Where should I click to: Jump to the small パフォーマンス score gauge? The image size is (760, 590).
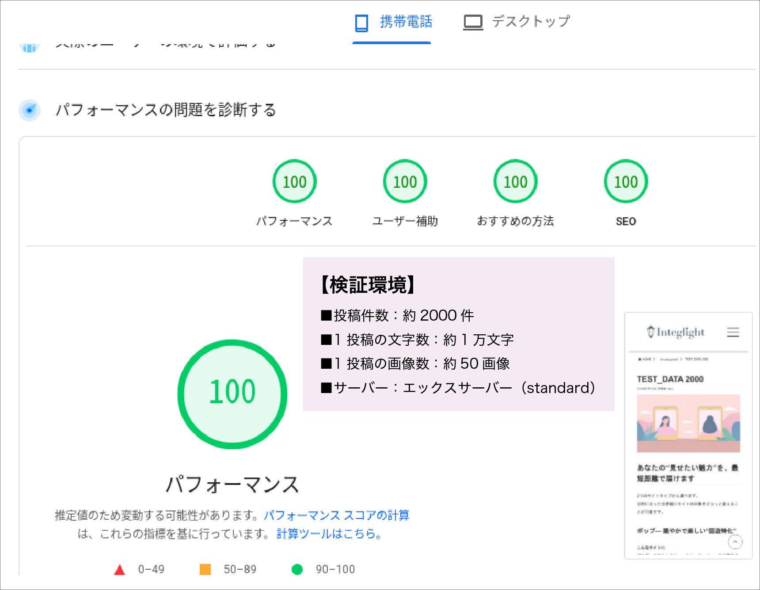[294, 182]
